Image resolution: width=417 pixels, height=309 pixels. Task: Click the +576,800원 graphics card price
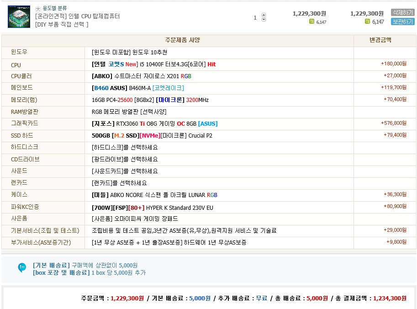pos(394,123)
